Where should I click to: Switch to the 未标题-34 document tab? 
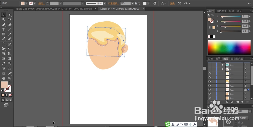click(x=119, y=9)
